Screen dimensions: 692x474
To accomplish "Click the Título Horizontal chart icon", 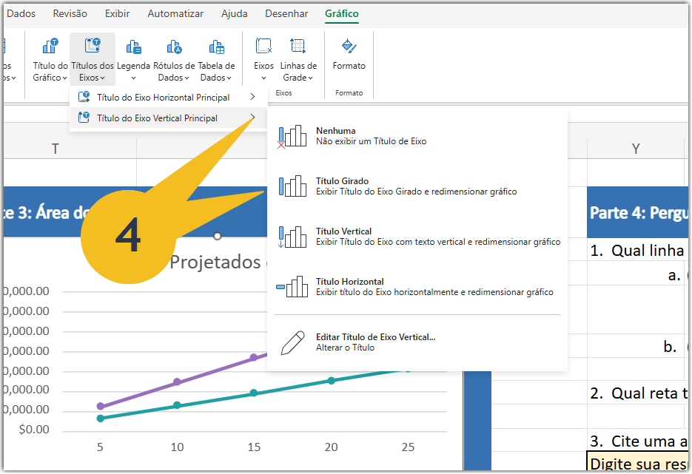I will coord(292,287).
